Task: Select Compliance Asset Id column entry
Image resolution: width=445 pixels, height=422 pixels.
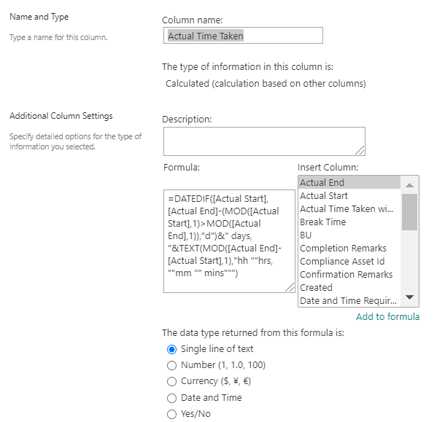Action: (x=349, y=261)
